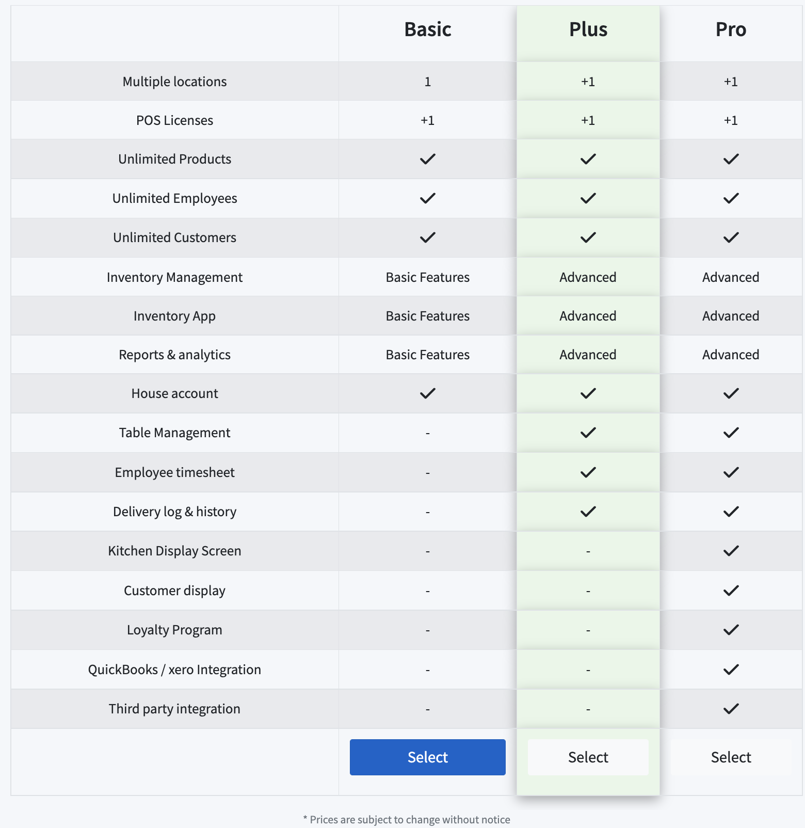The width and height of the screenshot is (805, 828).
Task: Click Basic checkmark for House account
Action: coord(427,393)
